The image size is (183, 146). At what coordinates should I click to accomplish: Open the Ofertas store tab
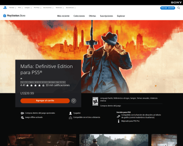tap(92, 16)
